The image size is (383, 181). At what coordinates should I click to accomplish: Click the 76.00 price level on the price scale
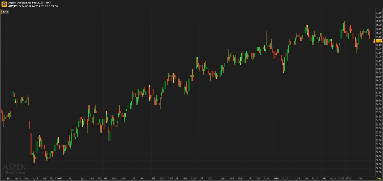(379, 25)
